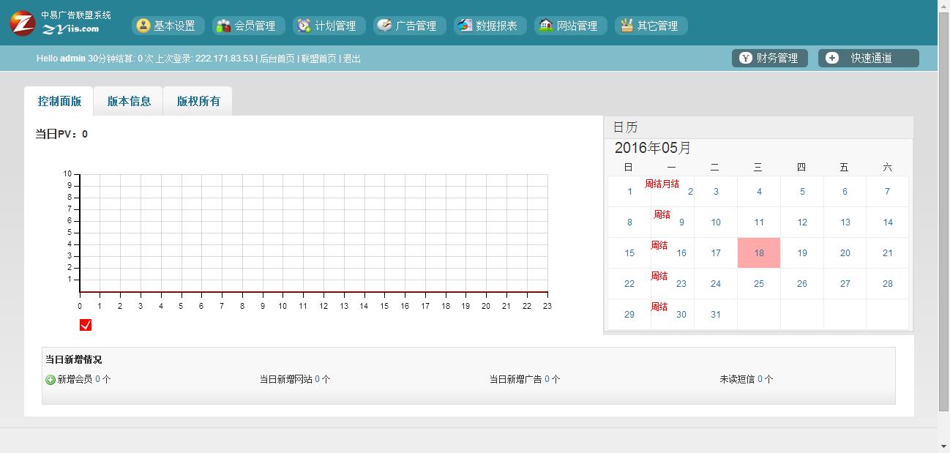
Task: Click the 网站管理 house icon
Action: pos(545,26)
